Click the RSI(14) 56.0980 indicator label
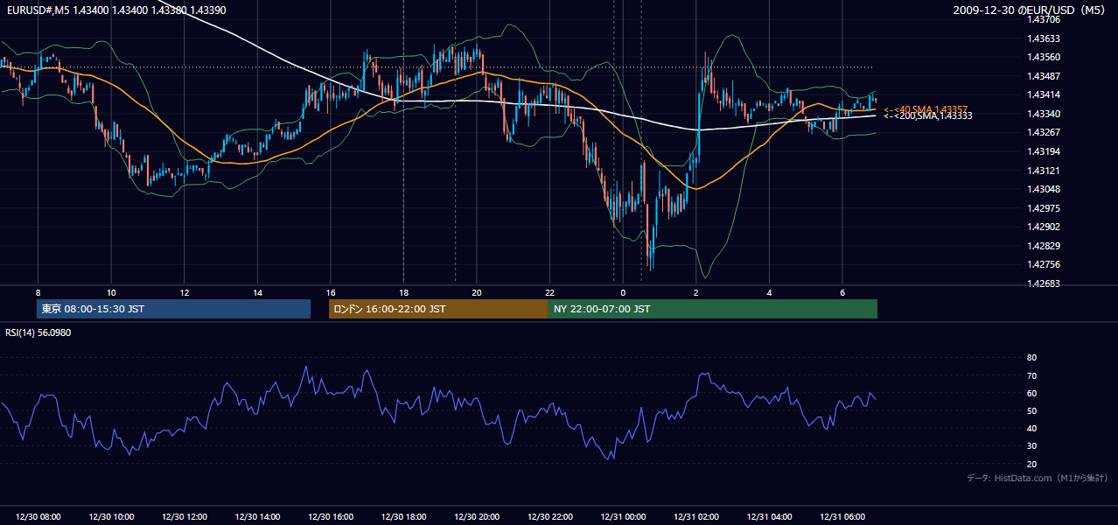1118x525 pixels. (x=38, y=332)
